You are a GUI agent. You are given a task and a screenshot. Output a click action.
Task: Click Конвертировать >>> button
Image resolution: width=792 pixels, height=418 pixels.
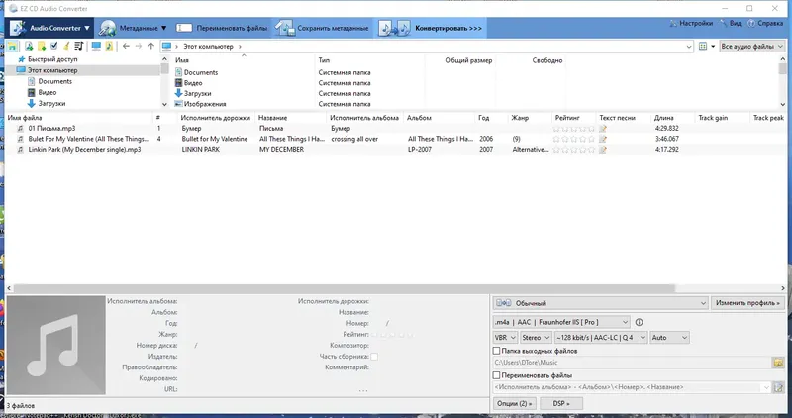[x=431, y=28]
